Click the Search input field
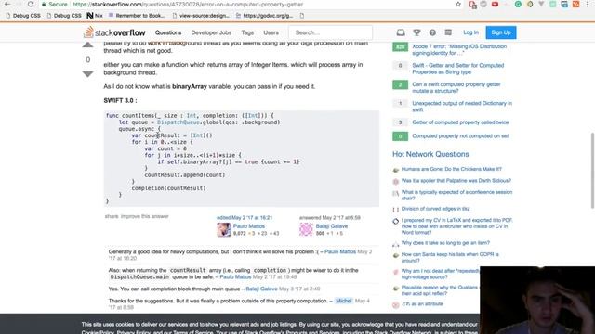The width and height of the screenshot is (595, 334). (x=331, y=32)
